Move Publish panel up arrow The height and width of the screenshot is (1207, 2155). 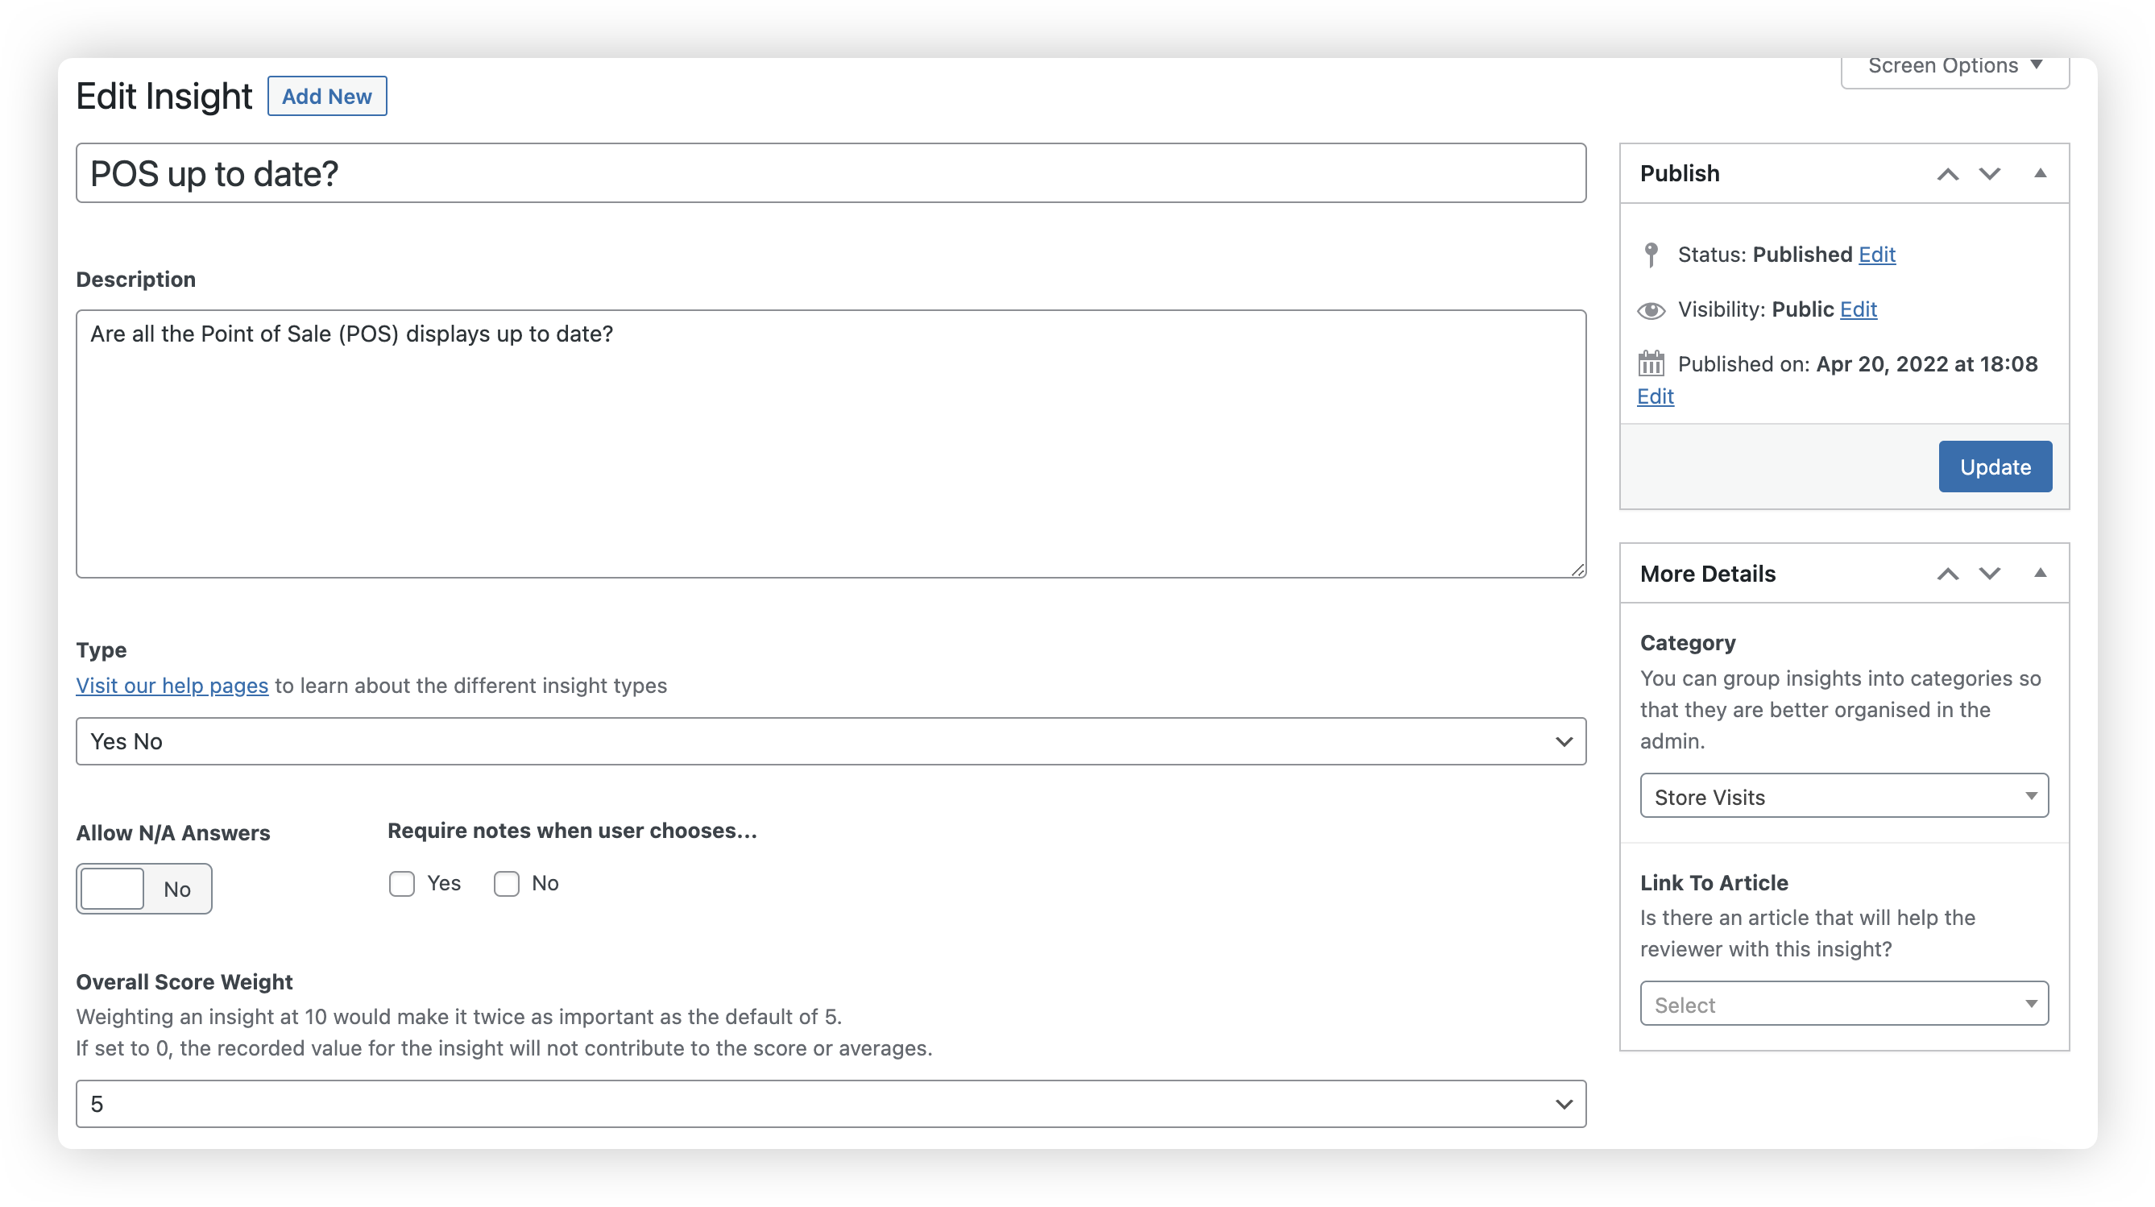(1947, 174)
